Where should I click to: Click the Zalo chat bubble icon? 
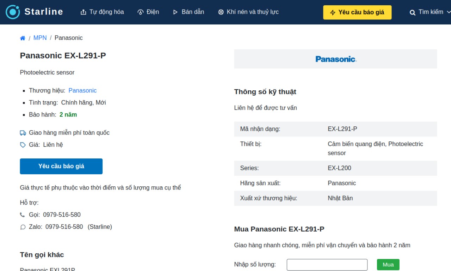23,227
